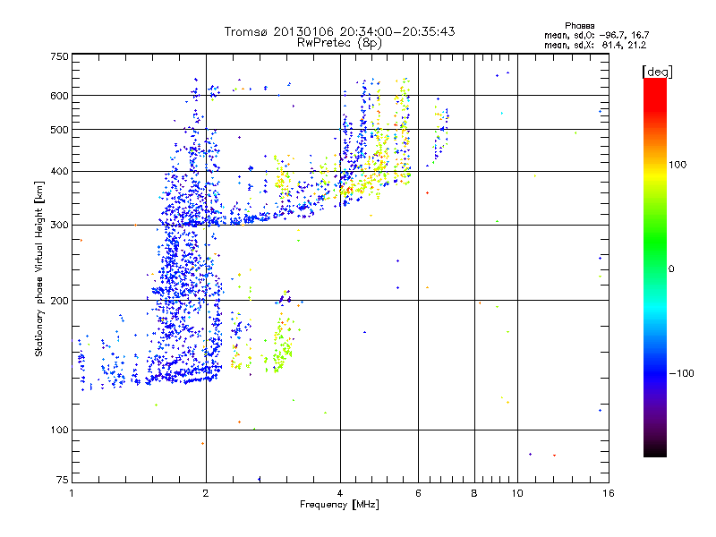
Task: Click the y-axis tick label '75'
Action: coord(63,480)
